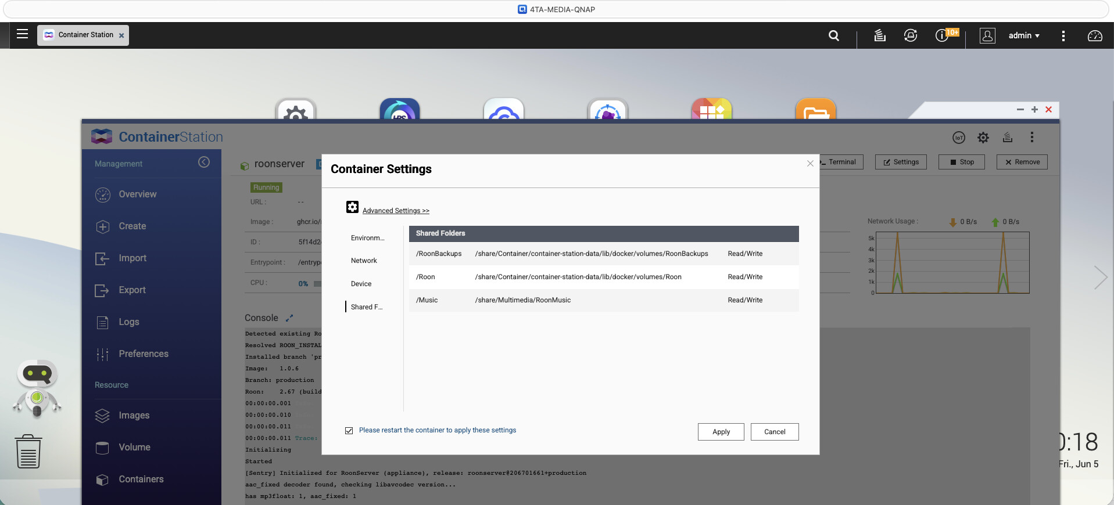Screen dimensions: 1114x505
Task: Open the admin account dropdown
Action: (1024, 35)
